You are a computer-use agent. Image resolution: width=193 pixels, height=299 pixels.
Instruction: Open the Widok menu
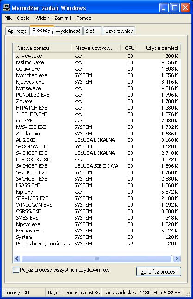point(42,18)
